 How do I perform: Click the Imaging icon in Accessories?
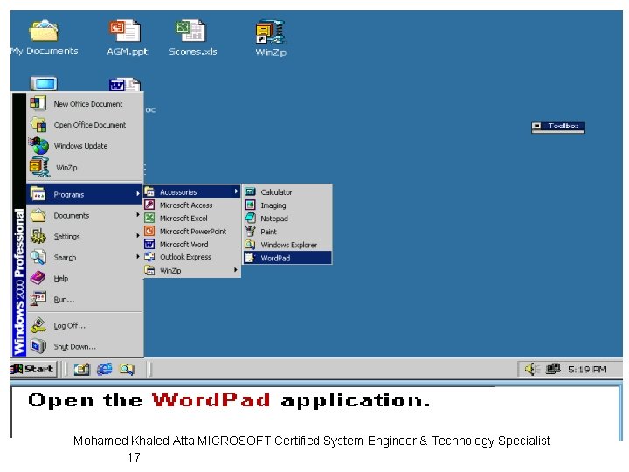[251, 205]
